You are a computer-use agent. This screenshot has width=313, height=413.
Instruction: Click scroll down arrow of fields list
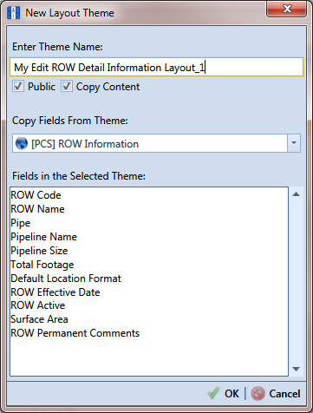tap(296, 369)
